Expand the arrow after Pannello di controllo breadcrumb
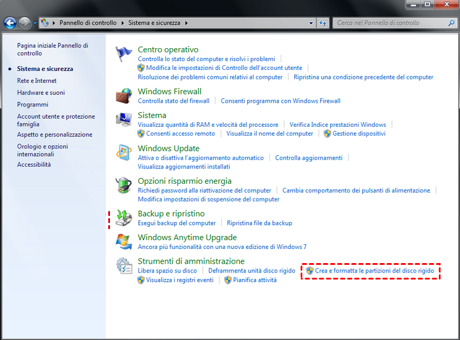 point(122,23)
